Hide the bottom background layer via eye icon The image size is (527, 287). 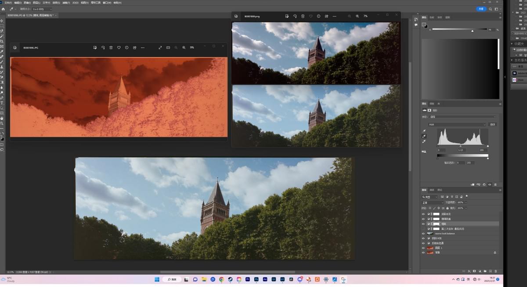[x=423, y=252]
